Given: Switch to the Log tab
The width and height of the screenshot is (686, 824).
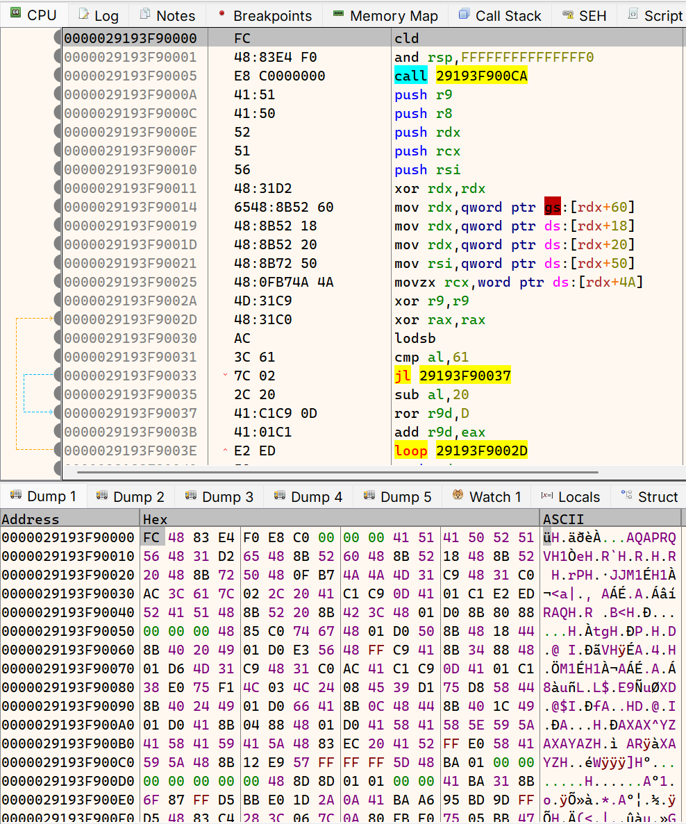Looking at the screenshot, I should [x=99, y=15].
